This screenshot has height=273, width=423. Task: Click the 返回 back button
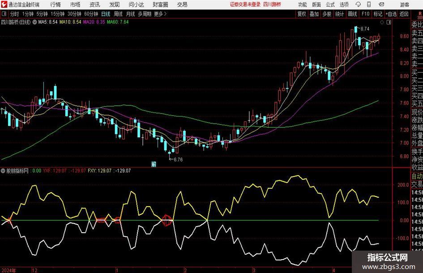pyautogui.click(x=404, y=14)
